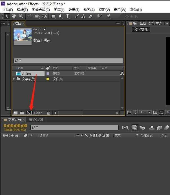Click the 8 bpc color depth button
The height and width of the screenshot is (195, 170).
tap(38, 113)
